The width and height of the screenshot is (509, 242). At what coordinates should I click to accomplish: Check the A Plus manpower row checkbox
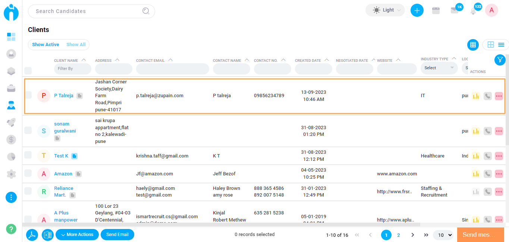pos(28,219)
